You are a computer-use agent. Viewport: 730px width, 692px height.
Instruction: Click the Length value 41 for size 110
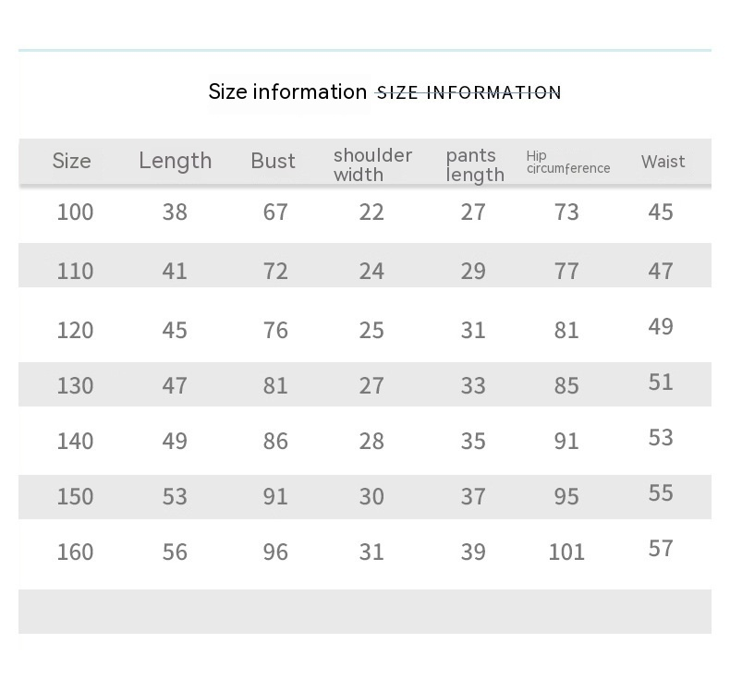click(175, 271)
